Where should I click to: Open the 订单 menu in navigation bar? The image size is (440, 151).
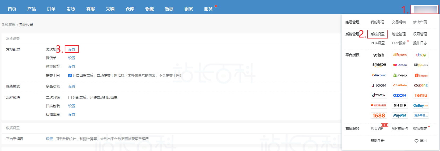point(51,9)
